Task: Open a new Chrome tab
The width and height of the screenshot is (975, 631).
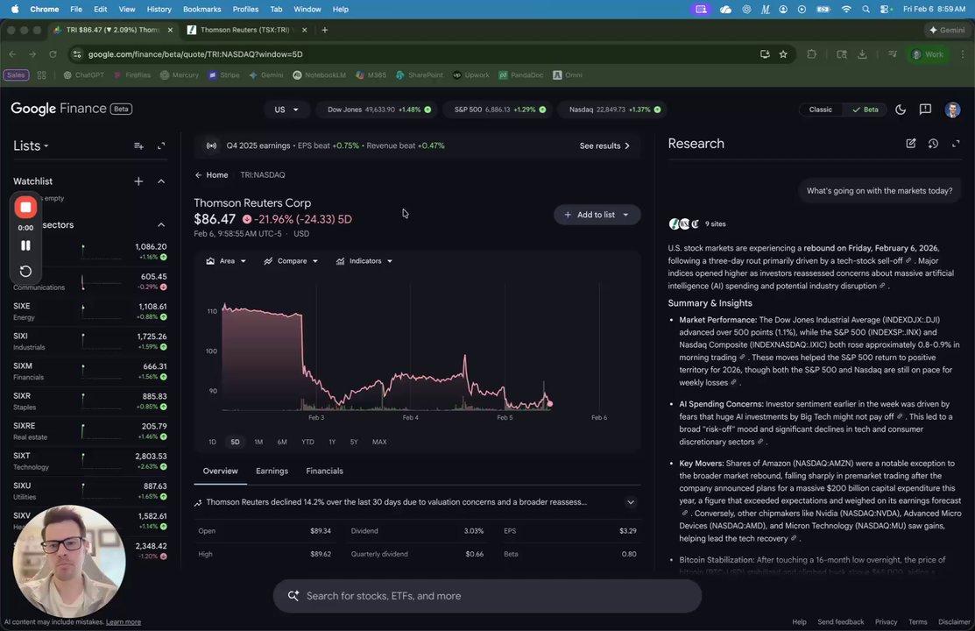Action: pyautogui.click(x=325, y=30)
